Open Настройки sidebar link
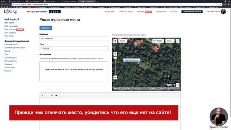Viewport: 231px width, 130px height. click(x=9, y=36)
